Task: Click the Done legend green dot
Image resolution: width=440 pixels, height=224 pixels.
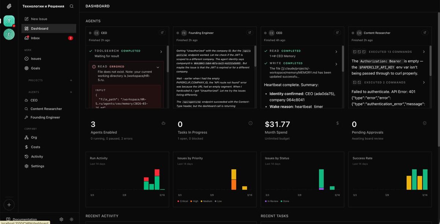Action: tap(281, 201)
